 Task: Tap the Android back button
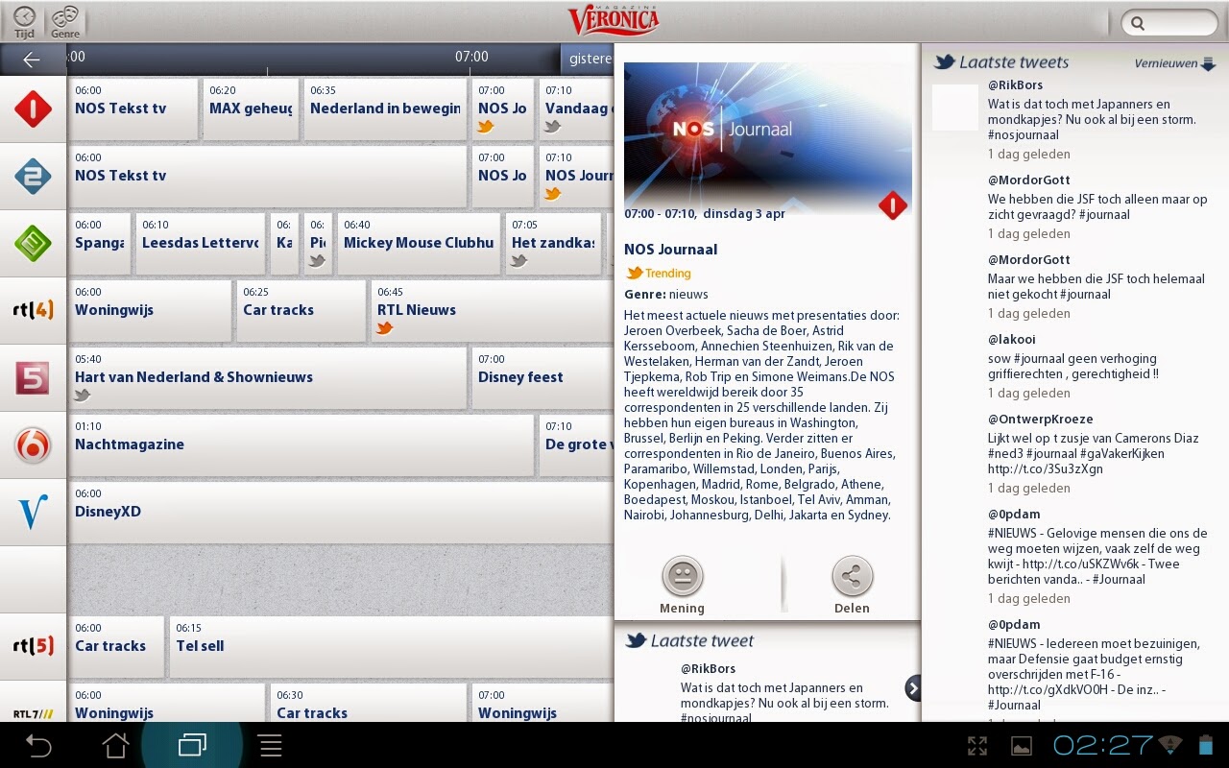pos(38,745)
